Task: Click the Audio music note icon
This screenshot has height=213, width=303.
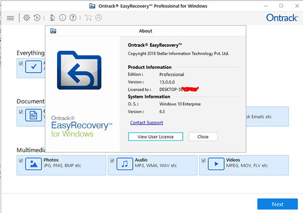Action: coord(125,164)
